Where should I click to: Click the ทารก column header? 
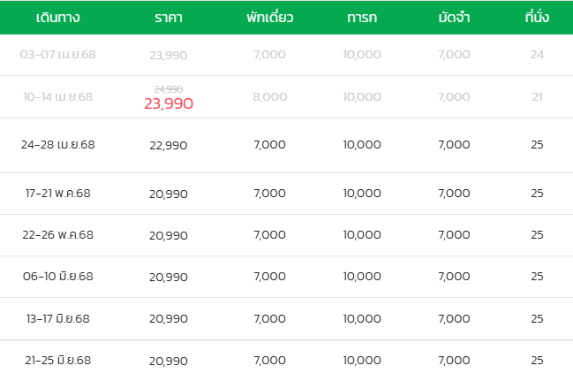tap(362, 18)
